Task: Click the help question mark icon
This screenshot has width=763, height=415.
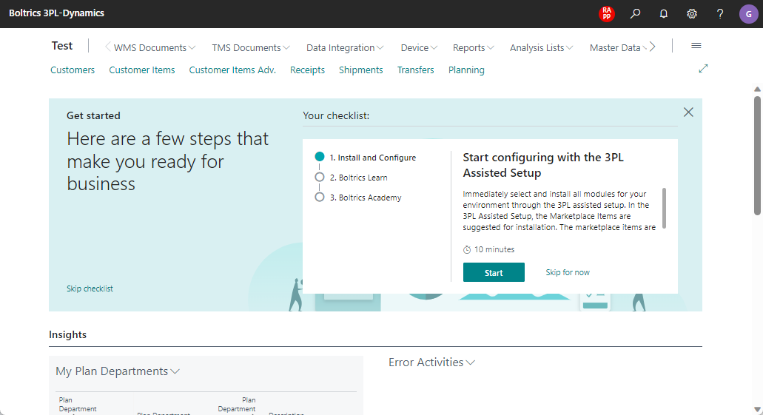Action: [720, 14]
